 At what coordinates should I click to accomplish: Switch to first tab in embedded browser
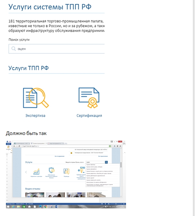22,144
